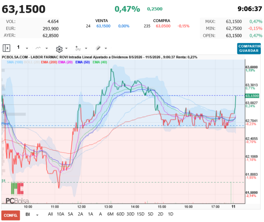The width and height of the screenshot is (264, 222).
Task: Toggle EMA (200) indicator legend
Action: (x=49, y=62)
